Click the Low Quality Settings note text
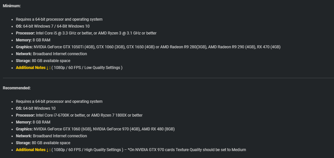334x158 pixels. pyautogui.click(x=102, y=68)
